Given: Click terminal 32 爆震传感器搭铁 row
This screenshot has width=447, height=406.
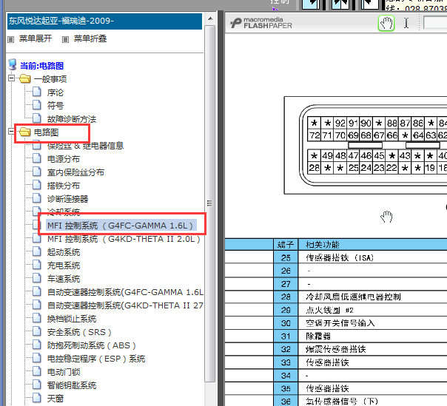Looking at the screenshot, I should [x=336, y=349].
